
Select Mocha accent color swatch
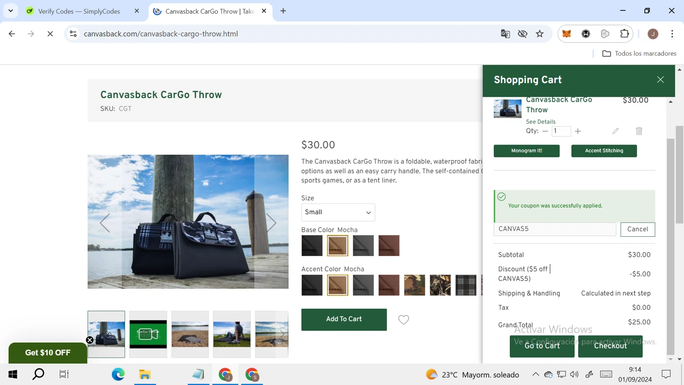[337, 285]
